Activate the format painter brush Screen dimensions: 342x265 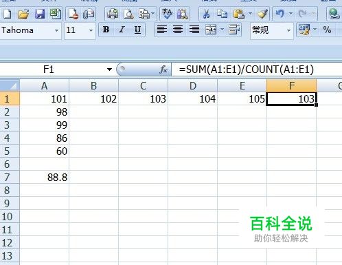coord(262,14)
